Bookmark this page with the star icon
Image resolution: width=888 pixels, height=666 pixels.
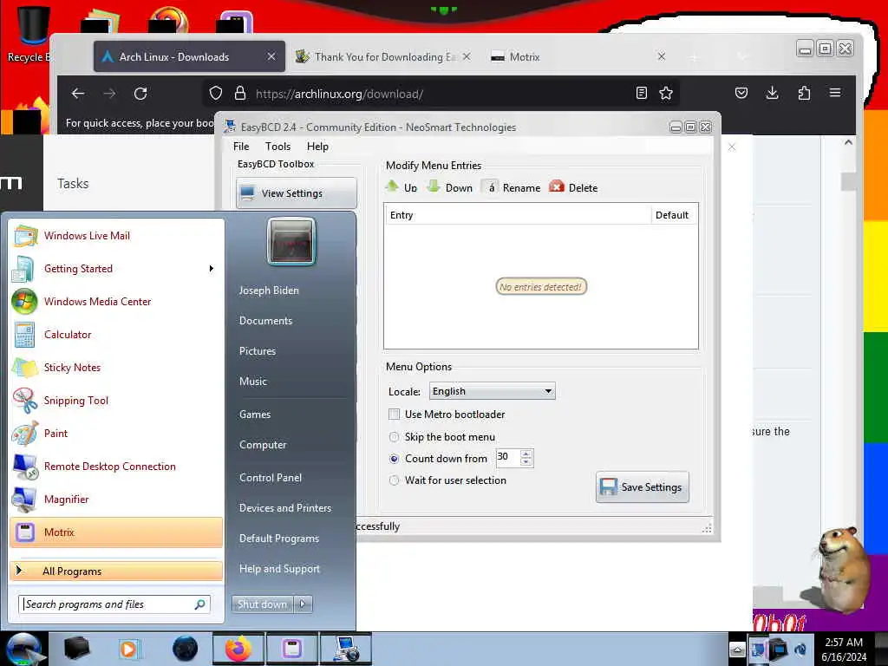point(666,93)
